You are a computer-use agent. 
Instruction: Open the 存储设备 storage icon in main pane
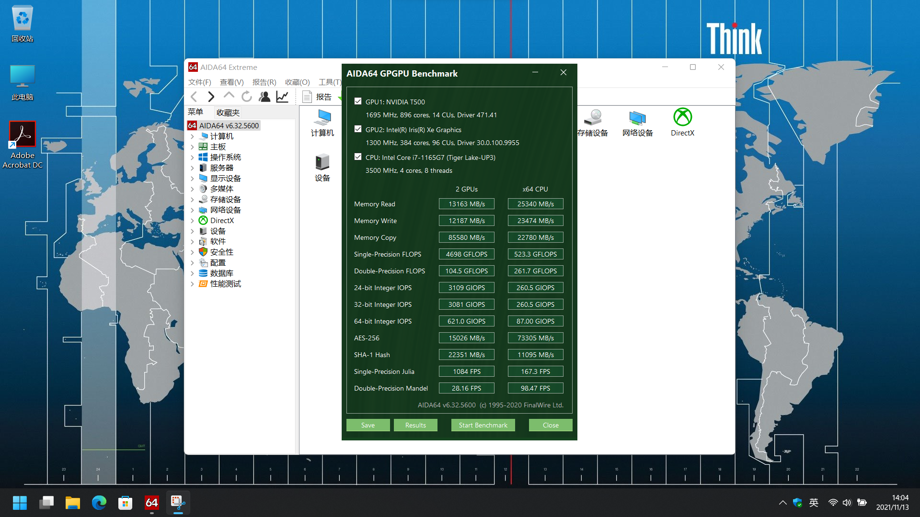(x=593, y=123)
